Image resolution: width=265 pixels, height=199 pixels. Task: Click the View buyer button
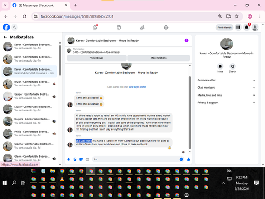click(96, 58)
